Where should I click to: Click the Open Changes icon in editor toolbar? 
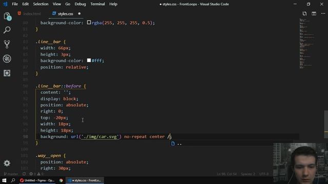[304, 14]
